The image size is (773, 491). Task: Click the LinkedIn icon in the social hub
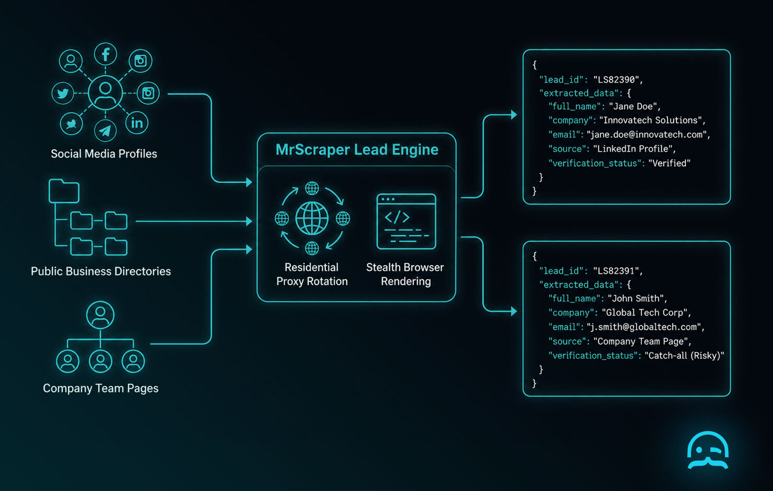tap(137, 123)
